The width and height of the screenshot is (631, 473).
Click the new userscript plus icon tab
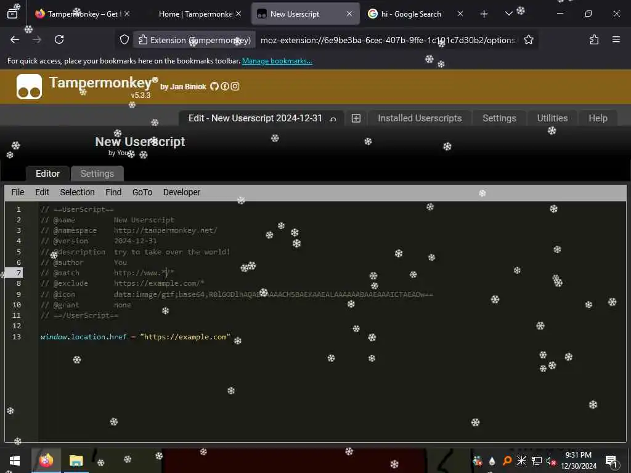click(x=356, y=118)
